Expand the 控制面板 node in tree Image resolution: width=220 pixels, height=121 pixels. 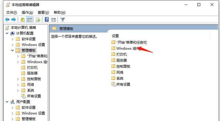(18, 79)
